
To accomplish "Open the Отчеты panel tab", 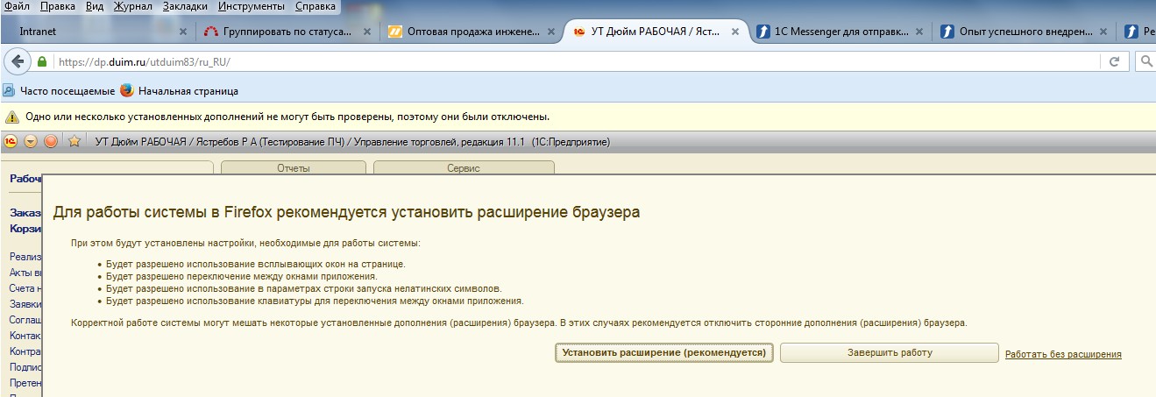I will [x=294, y=168].
